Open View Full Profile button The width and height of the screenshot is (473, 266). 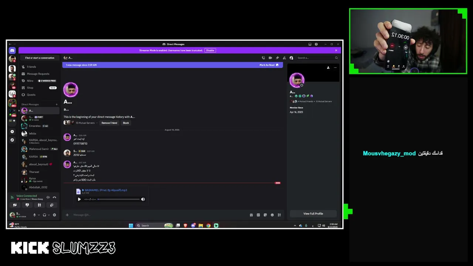(x=313, y=214)
